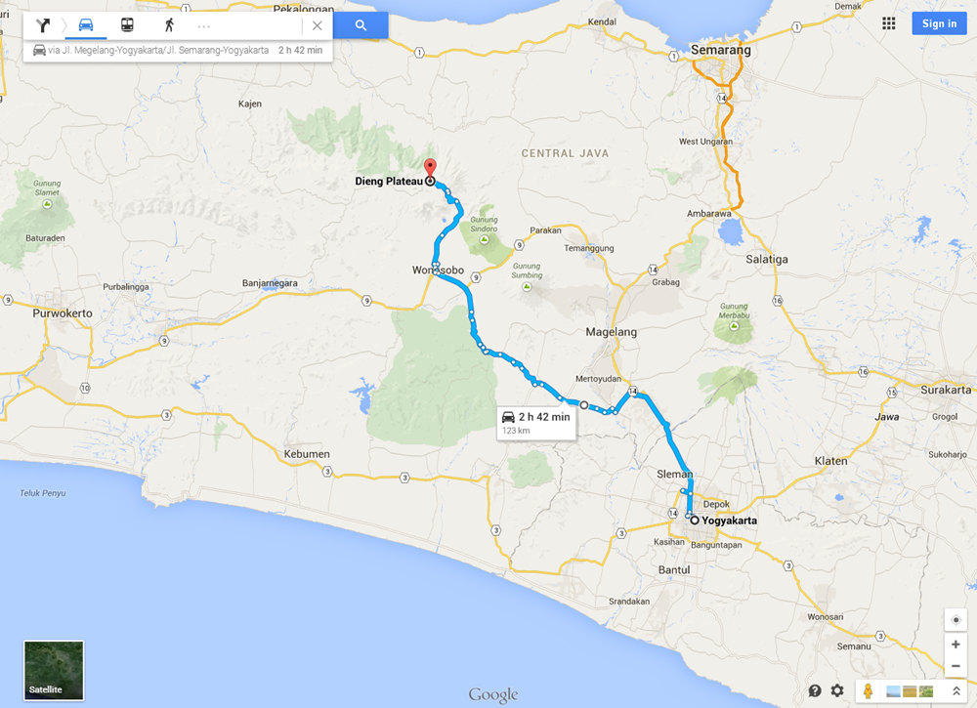The image size is (977, 708).
Task: Open the Google apps grid icon
Action: coord(889,23)
